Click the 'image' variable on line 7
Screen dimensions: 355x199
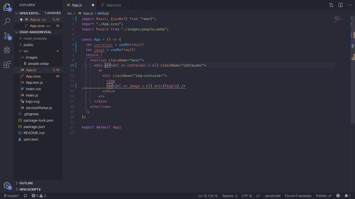99,50
